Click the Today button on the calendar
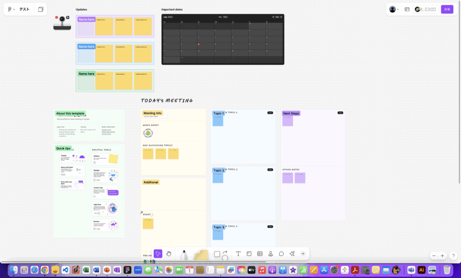The height and width of the screenshot is (278, 461). tap(277, 17)
